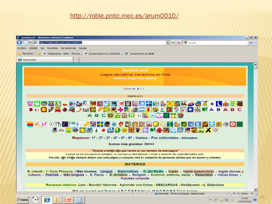Click the Refresh page icon

coord(173,42)
